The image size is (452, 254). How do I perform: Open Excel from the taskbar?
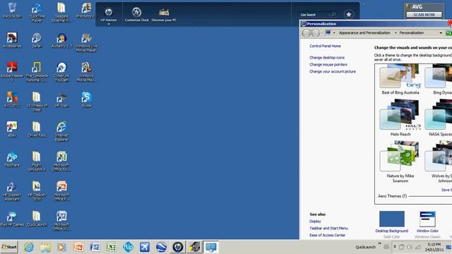(112, 247)
